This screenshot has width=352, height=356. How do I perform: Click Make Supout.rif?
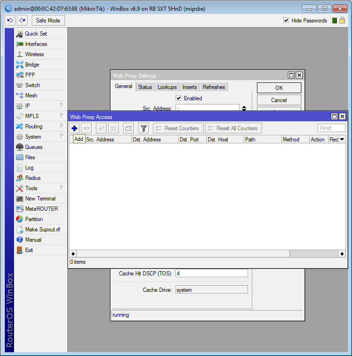point(41,230)
